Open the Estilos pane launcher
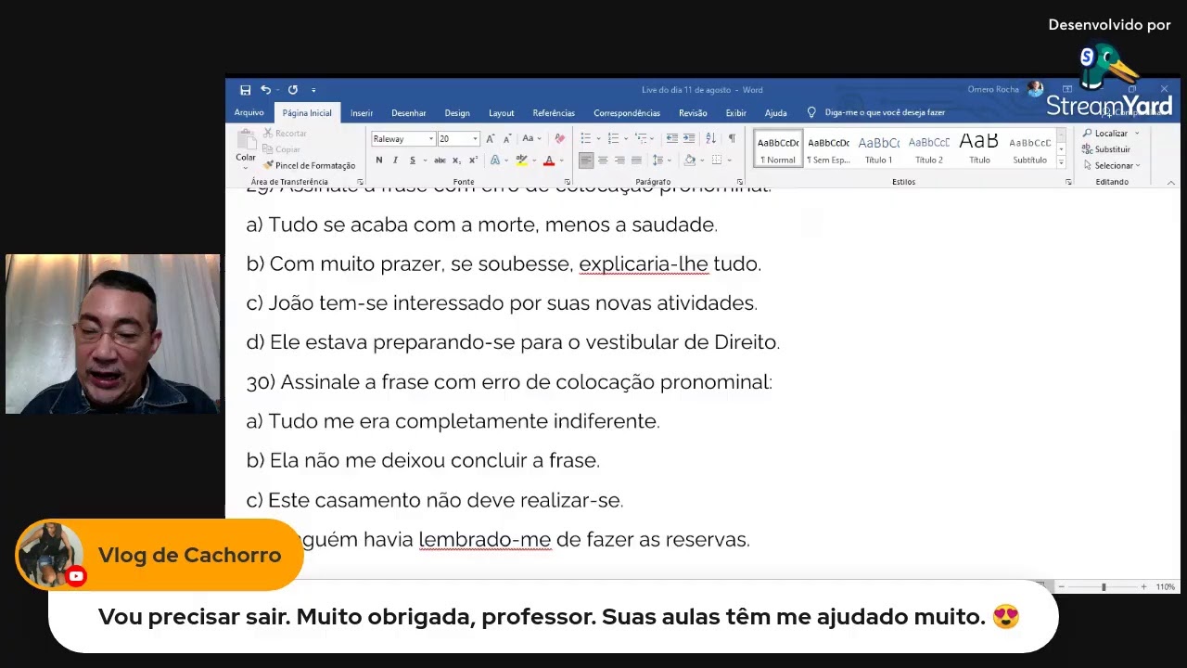The height and width of the screenshot is (668, 1187). [1068, 182]
